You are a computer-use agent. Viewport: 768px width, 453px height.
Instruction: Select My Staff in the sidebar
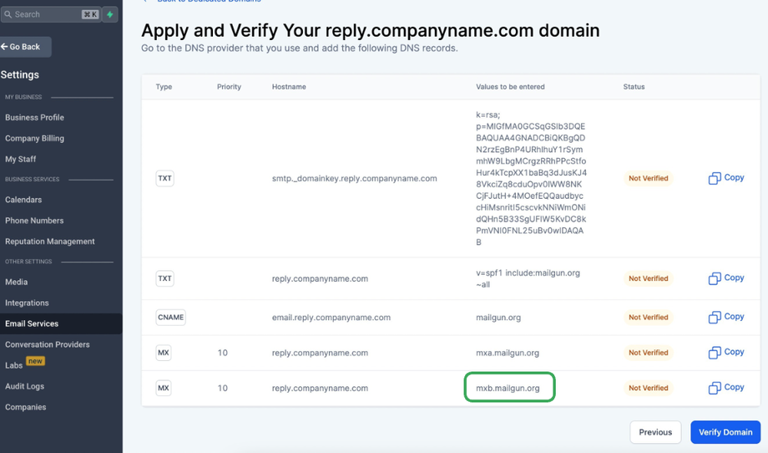tap(21, 159)
